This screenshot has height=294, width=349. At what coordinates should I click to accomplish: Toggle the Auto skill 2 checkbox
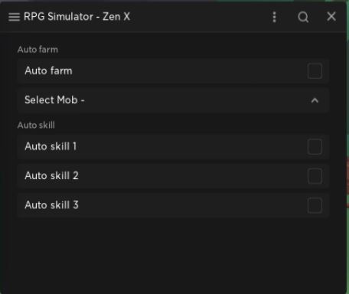pyautogui.click(x=315, y=176)
